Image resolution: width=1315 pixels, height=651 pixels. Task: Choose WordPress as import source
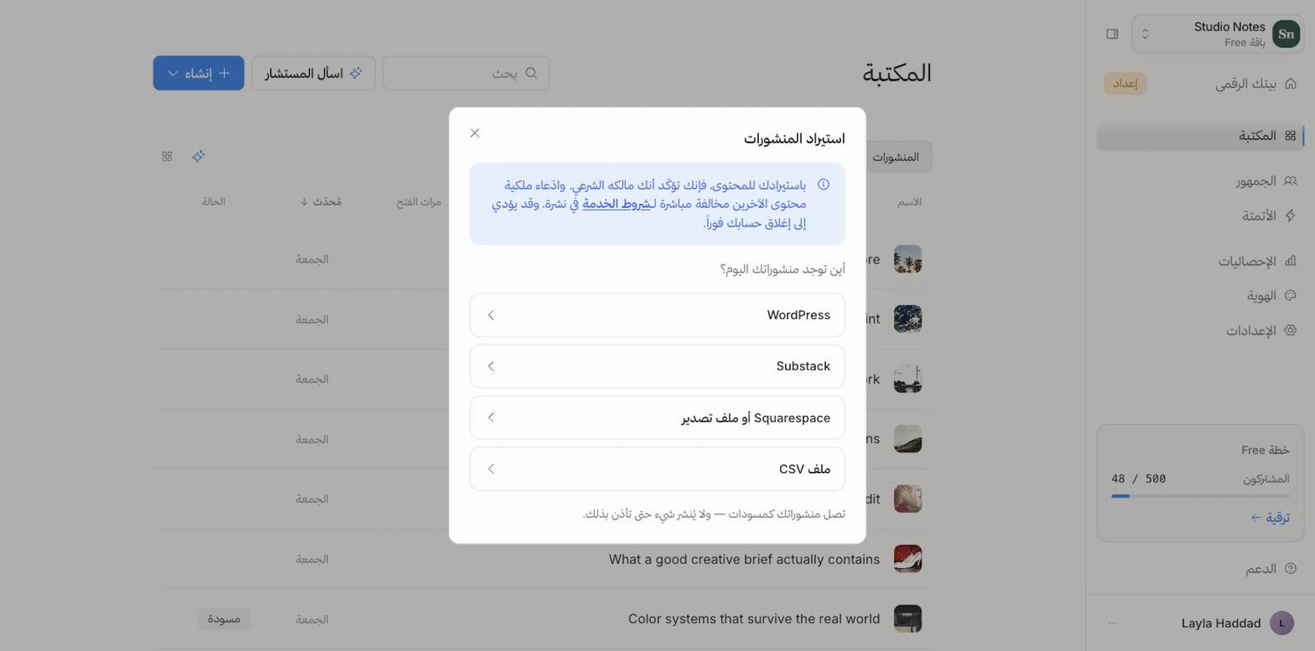point(657,315)
